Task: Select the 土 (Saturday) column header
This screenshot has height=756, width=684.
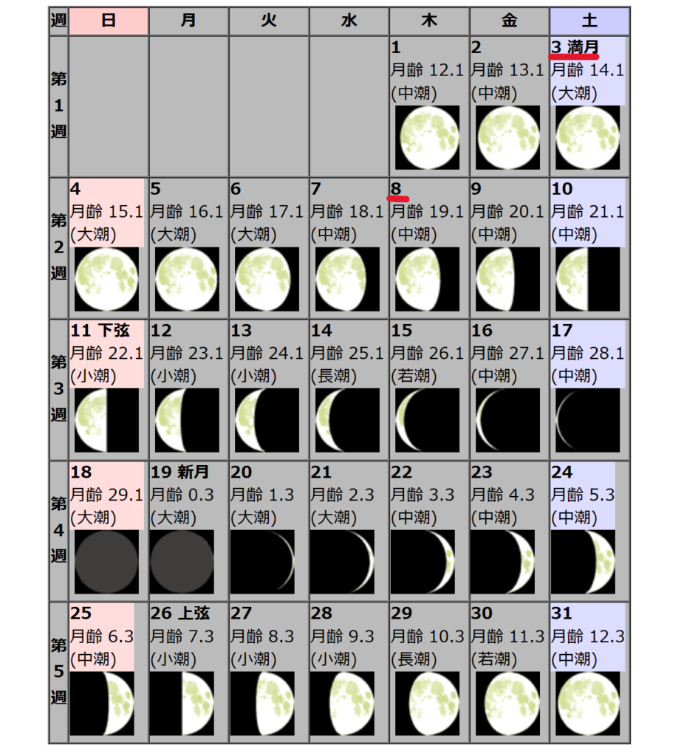Action: pos(589,21)
